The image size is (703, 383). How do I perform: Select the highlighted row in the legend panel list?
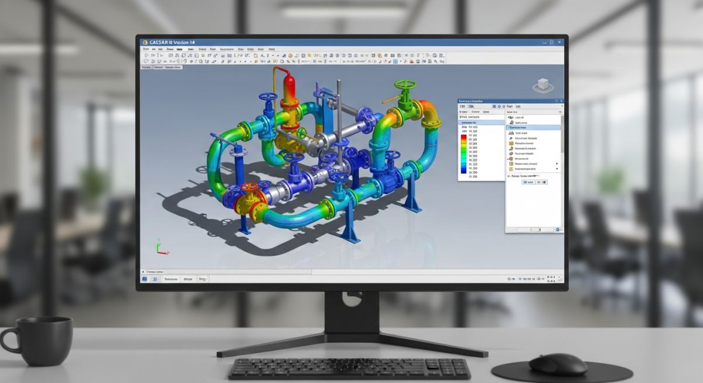pos(481,122)
